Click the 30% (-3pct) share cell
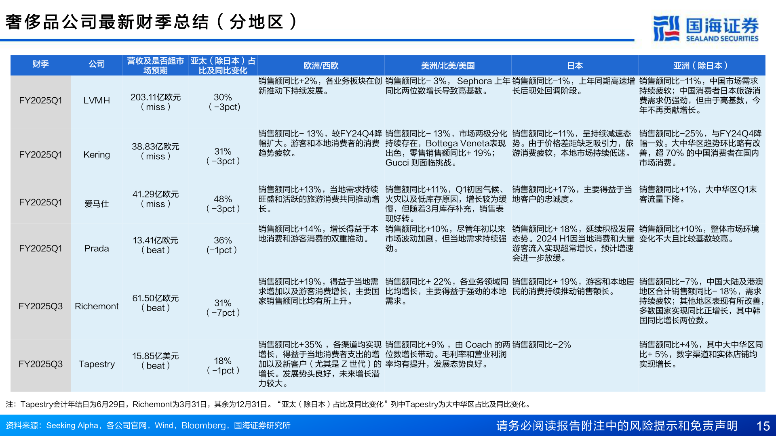The height and width of the screenshot is (436, 776). point(223,102)
